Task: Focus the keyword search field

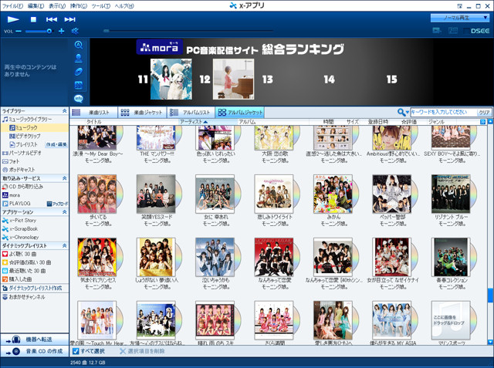Action: point(443,113)
